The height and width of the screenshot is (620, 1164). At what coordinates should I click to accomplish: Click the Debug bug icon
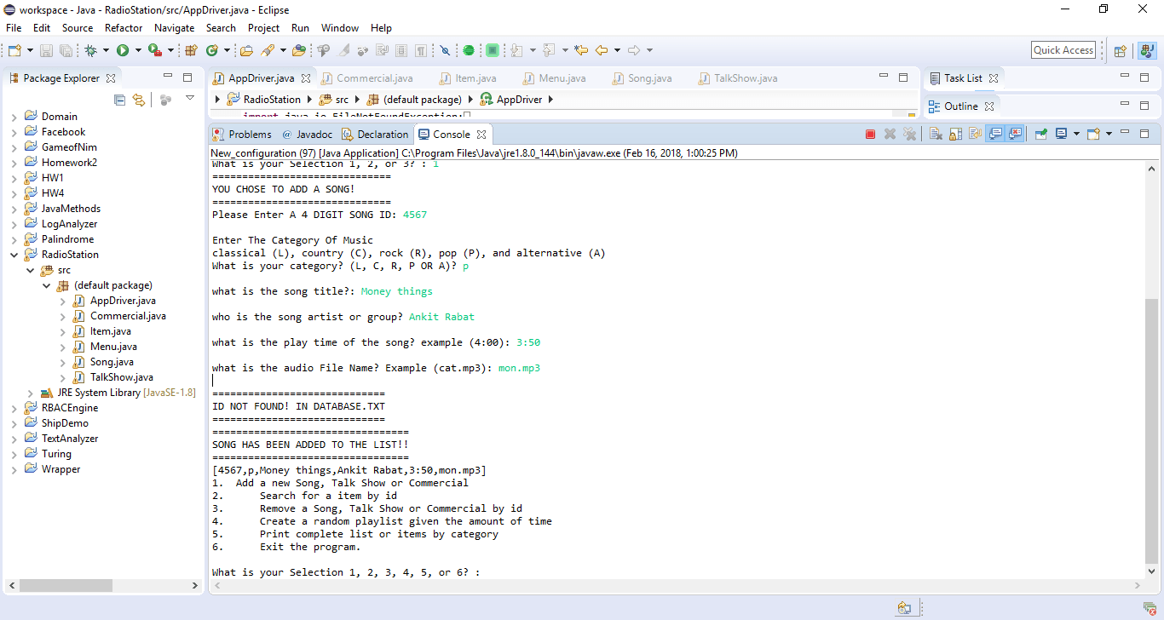tap(91, 50)
